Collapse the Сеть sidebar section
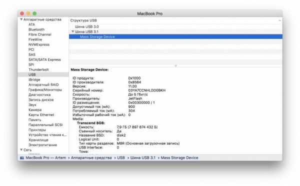 (x=21, y=150)
